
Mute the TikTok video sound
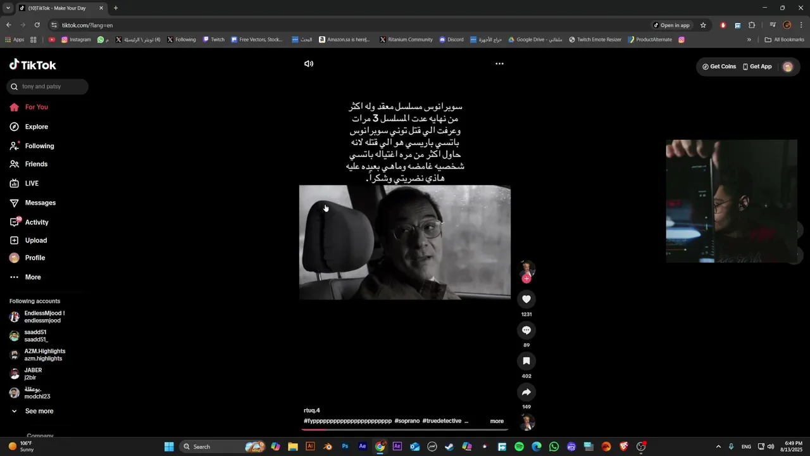point(309,64)
